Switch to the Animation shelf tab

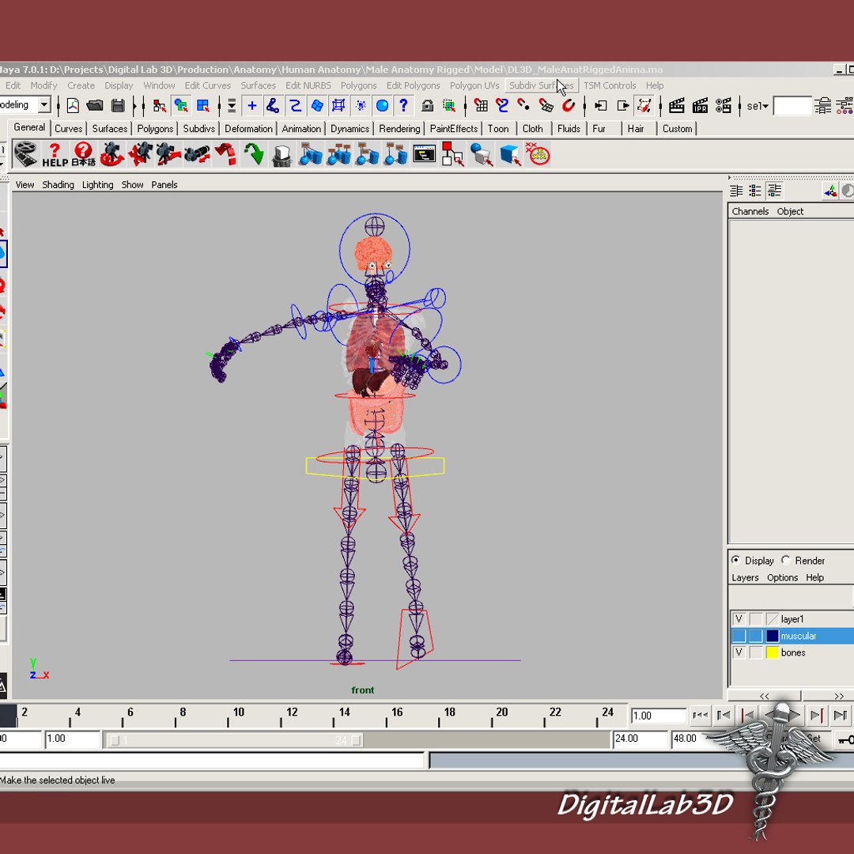click(301, 129)
